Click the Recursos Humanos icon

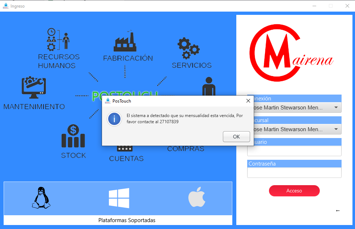coord(58,39)
